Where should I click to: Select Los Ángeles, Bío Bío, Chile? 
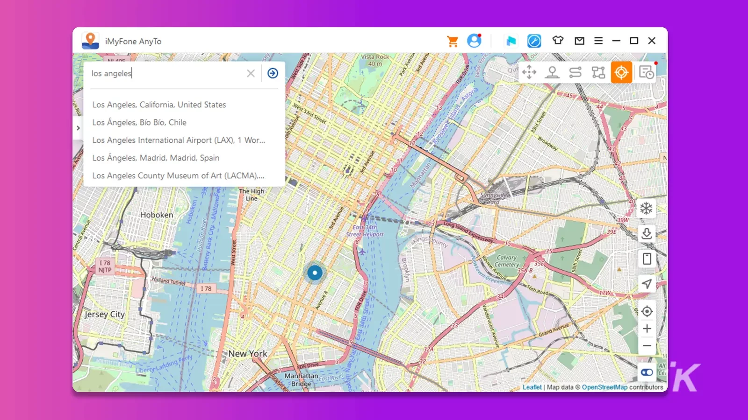tap(139, 122)
